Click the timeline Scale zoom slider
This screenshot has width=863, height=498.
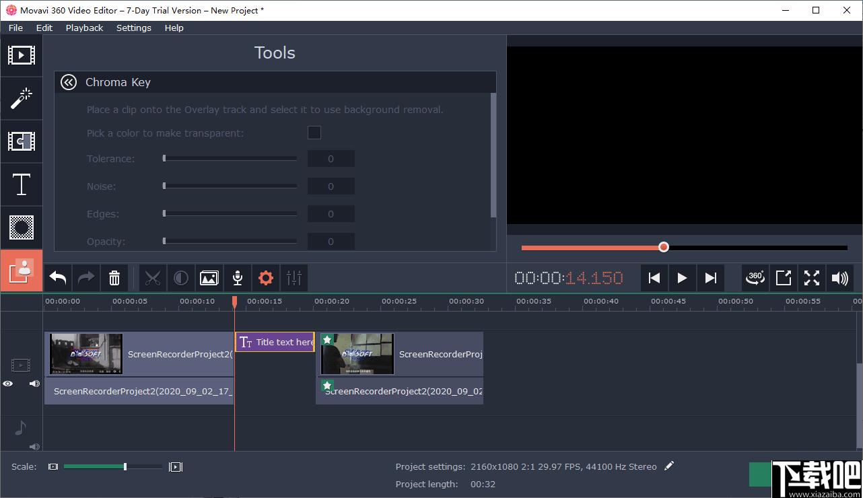click(x=113, y=466)
